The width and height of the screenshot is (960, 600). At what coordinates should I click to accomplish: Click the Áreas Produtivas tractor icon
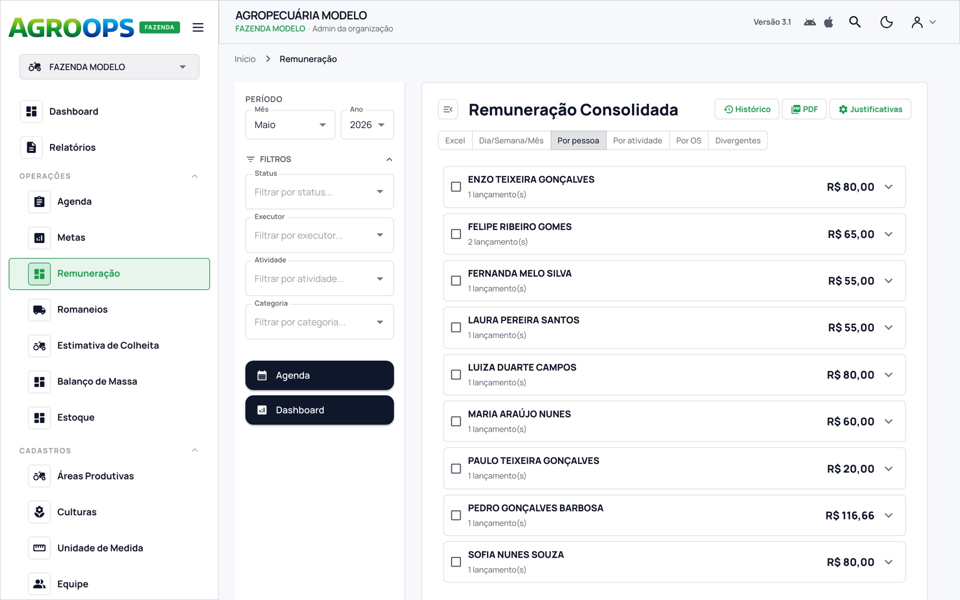[39, 476]
